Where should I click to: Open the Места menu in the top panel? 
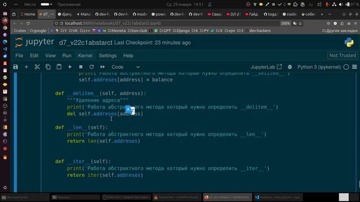[x=30, y=4]
